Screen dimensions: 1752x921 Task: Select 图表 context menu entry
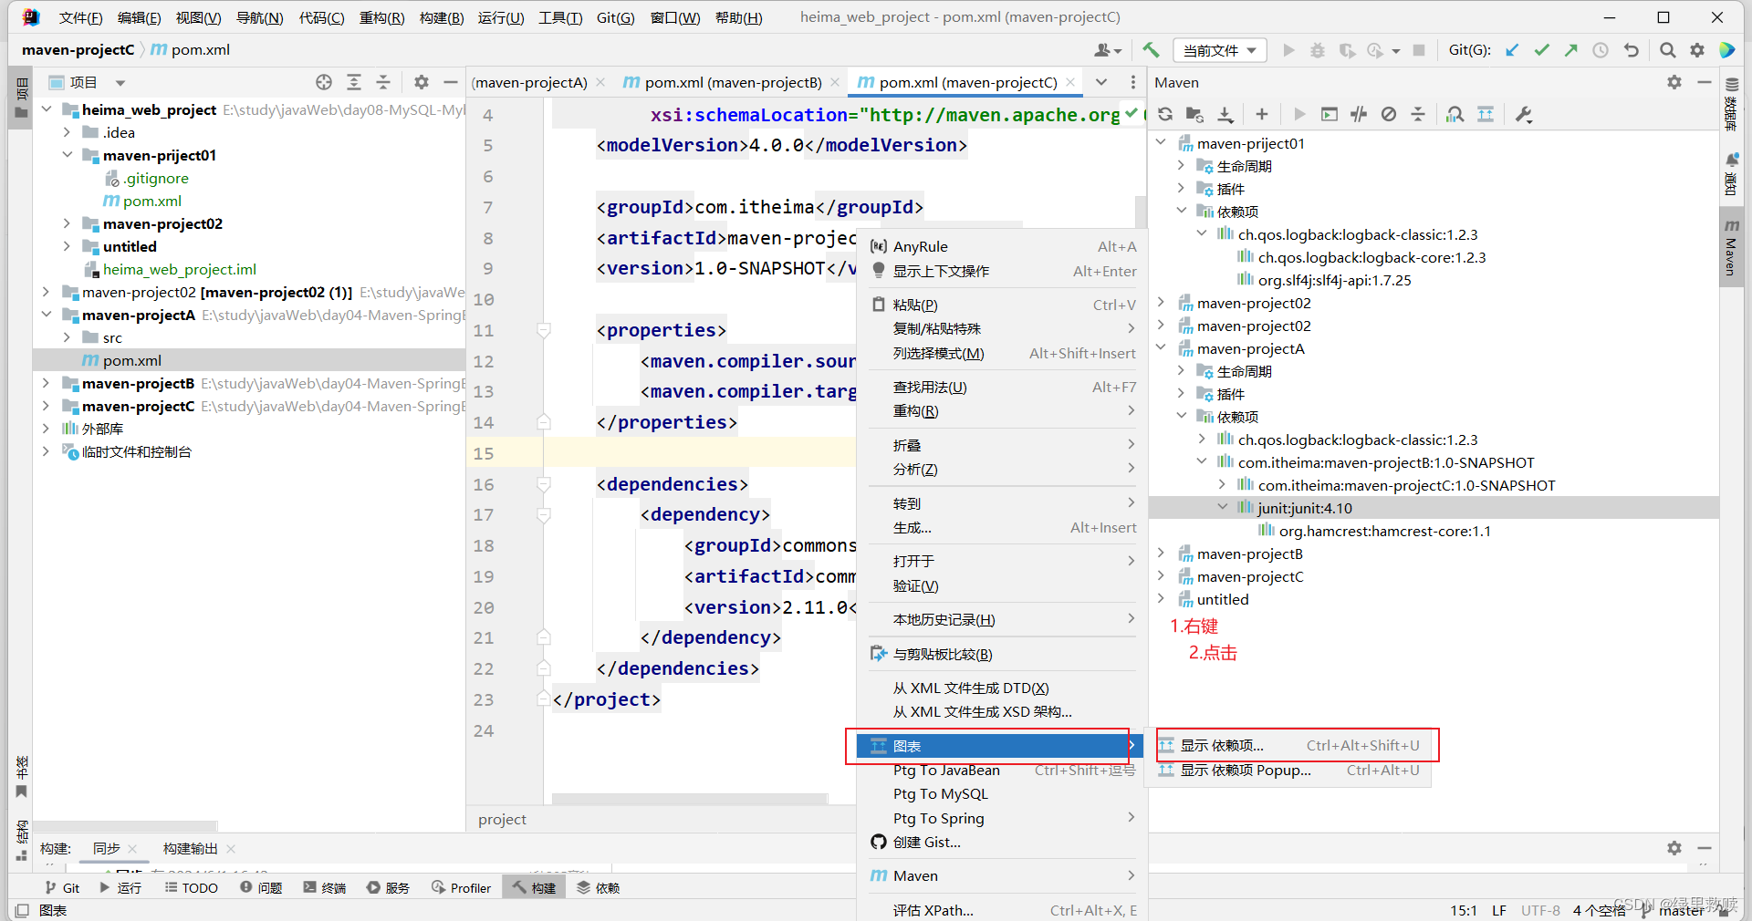(x=1000, y=746)
